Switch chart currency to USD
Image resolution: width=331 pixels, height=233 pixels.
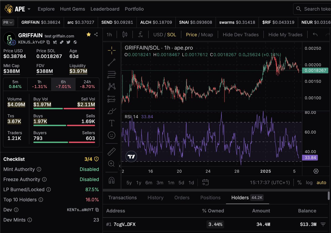click(x=158, y=35)
